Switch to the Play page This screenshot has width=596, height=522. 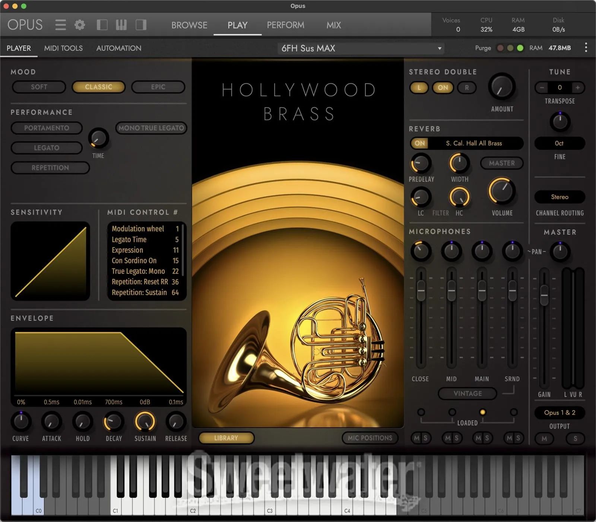(237, 25)
